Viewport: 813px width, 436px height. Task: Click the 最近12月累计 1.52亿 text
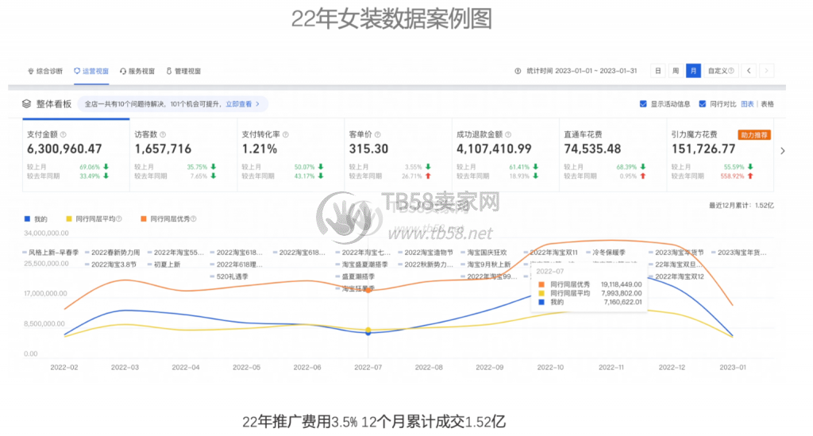point(742,206)
